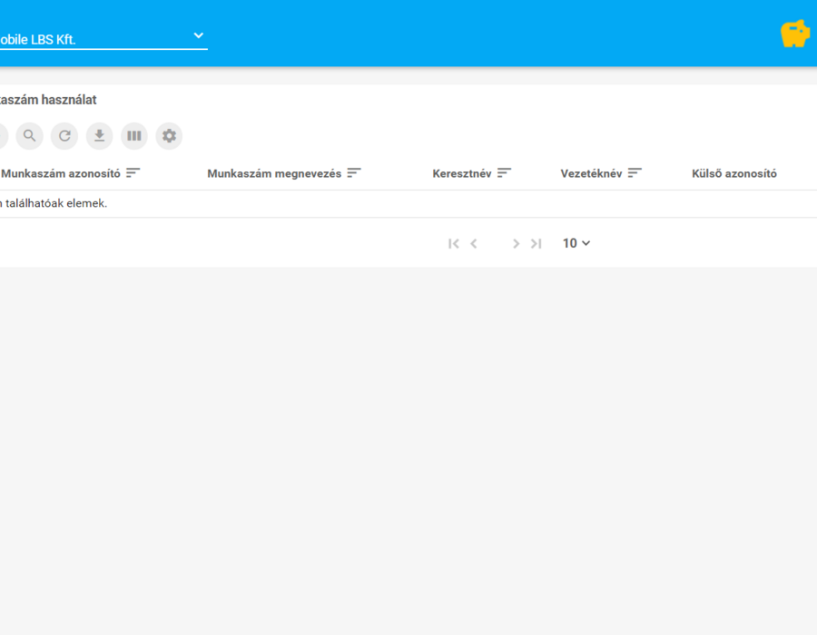Click the Külső azonosító column header

click(734, 173)
